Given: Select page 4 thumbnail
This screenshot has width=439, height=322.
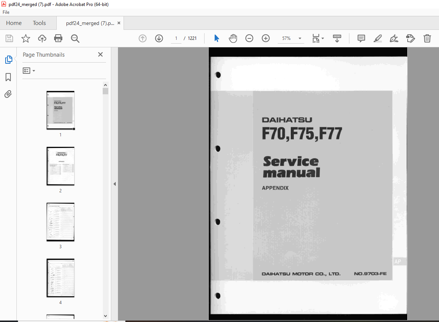Looking at the screenshot, I should click(60, 278).
